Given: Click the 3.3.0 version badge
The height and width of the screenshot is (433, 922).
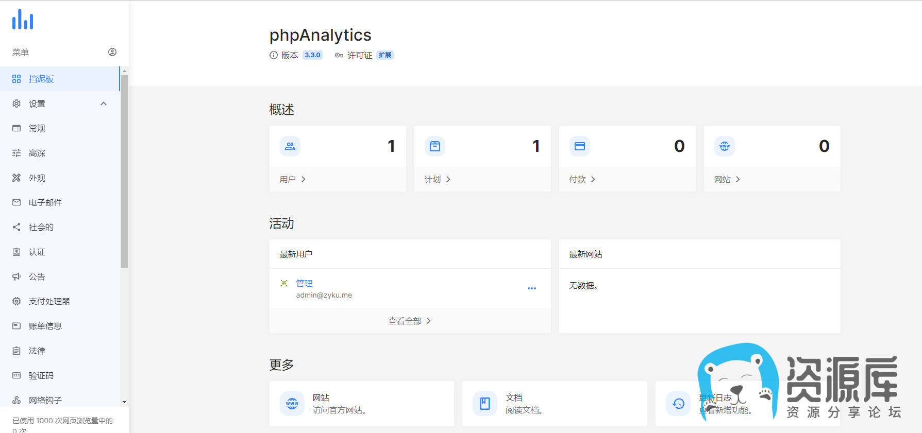Looking at the screenshot, I should (312, 55).
